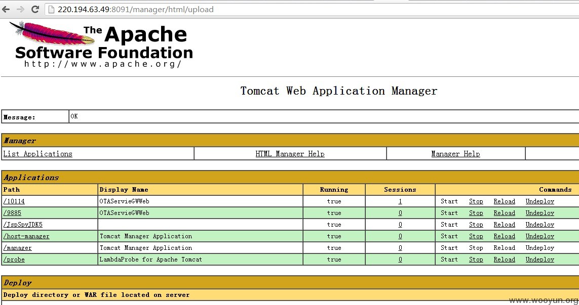Click Start text in /probe row
The image size is (579, 305).
coord(449,259)
